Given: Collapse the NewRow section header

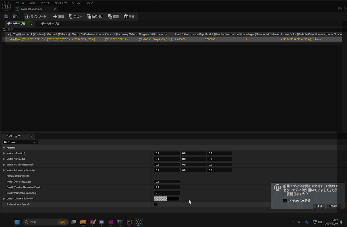Looking at the screenshot, I should pos(4,148).
